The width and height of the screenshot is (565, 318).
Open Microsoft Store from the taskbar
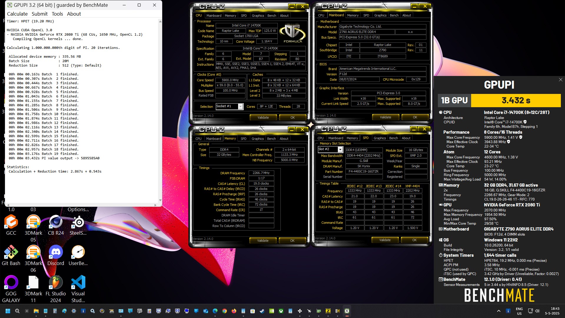(252, 311)
